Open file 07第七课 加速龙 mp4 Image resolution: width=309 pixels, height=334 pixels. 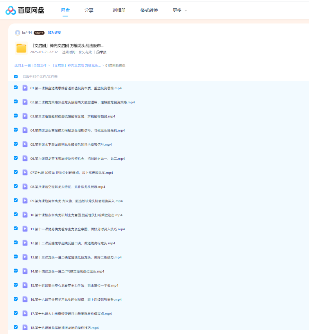(x=72, y=173)
